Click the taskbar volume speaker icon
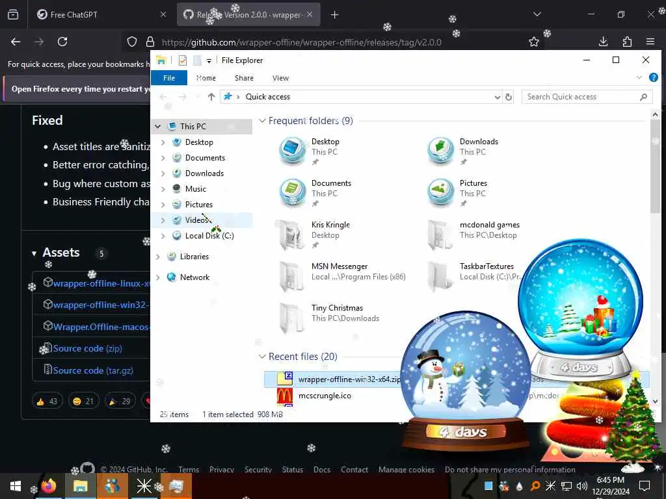This screenshot has width=666, height=499. (582, 485)
